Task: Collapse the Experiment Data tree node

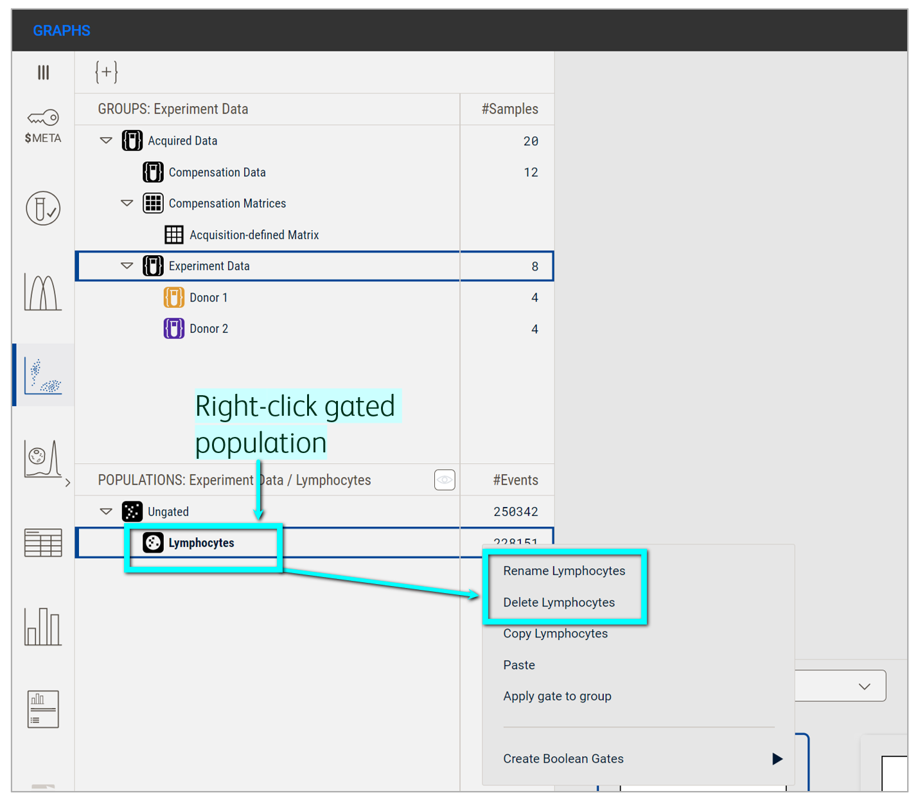Action: (127, 265)
